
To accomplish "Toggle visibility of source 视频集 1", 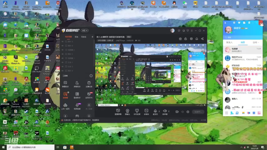I will tap(62, 58).
